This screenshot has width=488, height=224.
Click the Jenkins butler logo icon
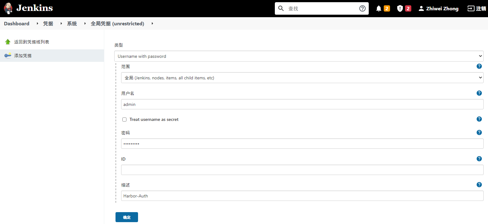click(8, 8)
